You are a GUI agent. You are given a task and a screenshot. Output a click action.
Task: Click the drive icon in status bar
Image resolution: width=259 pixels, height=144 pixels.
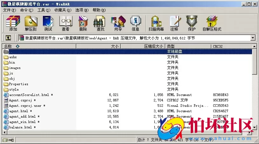click(x=5, y=140)
